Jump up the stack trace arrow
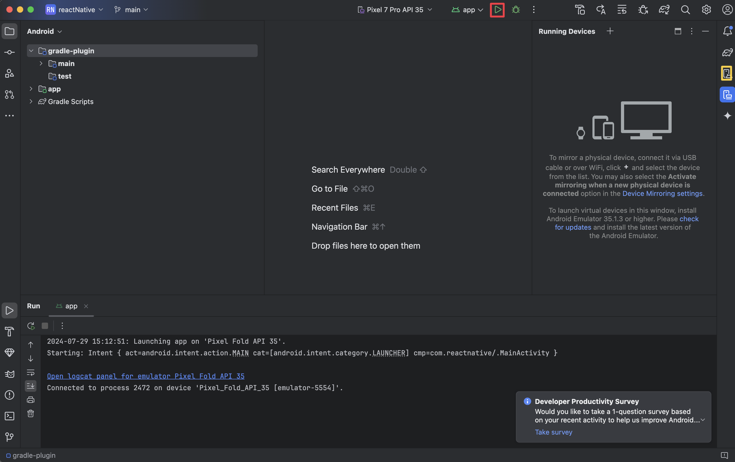The width and height of the screenshot is (735, 462). [x=31, y=345]
